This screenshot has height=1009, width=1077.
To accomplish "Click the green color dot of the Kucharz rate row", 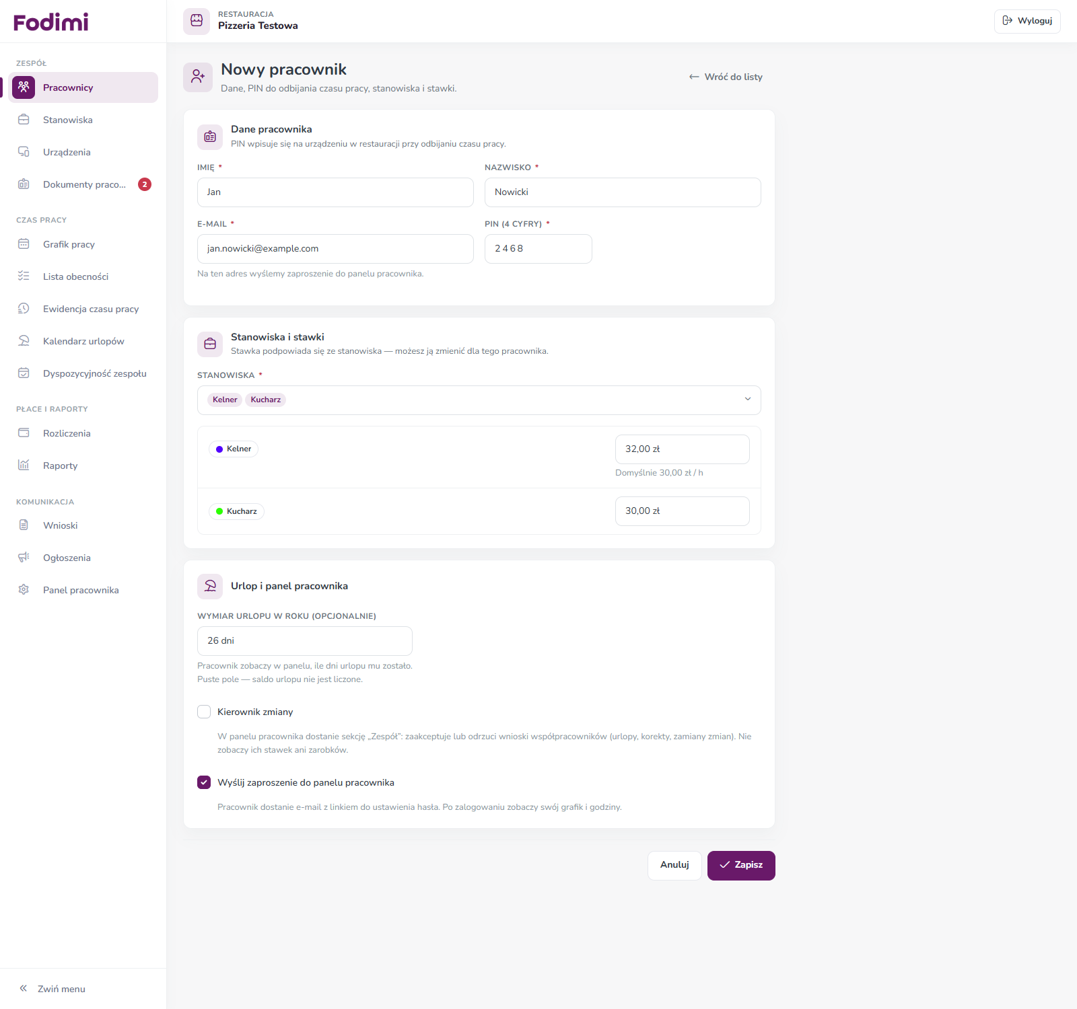I will [219, 511].
